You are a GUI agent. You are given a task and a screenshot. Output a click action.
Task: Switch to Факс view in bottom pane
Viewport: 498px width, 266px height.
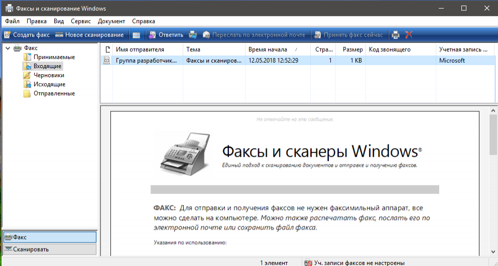point(50,237)
